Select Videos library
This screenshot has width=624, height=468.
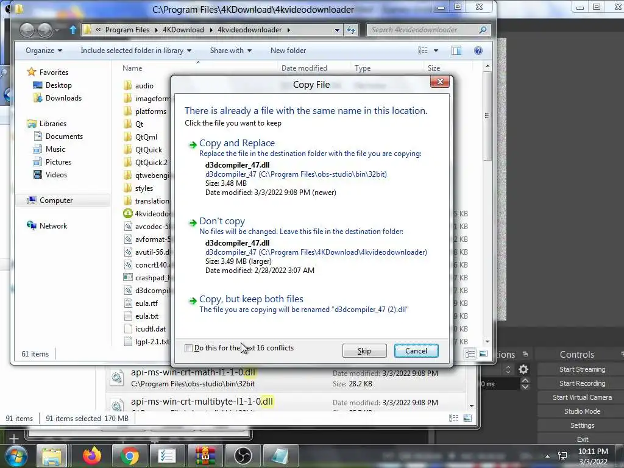pos(56,175)
